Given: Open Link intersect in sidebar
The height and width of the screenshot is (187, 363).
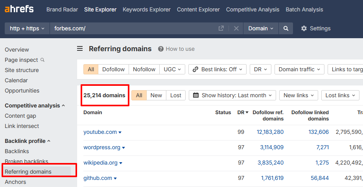Looking at the screenshot, I should coord(22,126).
